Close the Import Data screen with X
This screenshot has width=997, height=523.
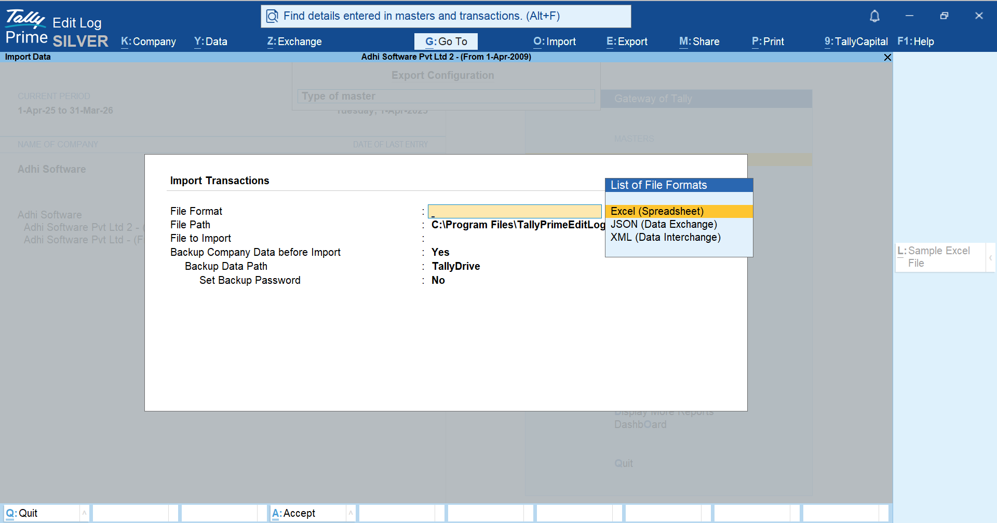pos(887,57)
